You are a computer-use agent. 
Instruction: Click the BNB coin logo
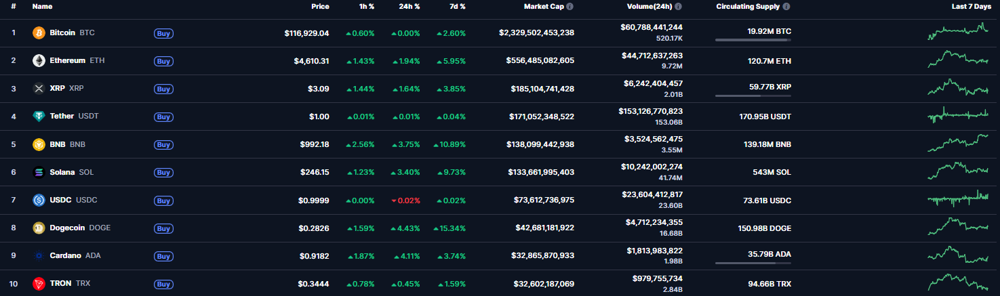pyautogui.click(x=39, y=144)
